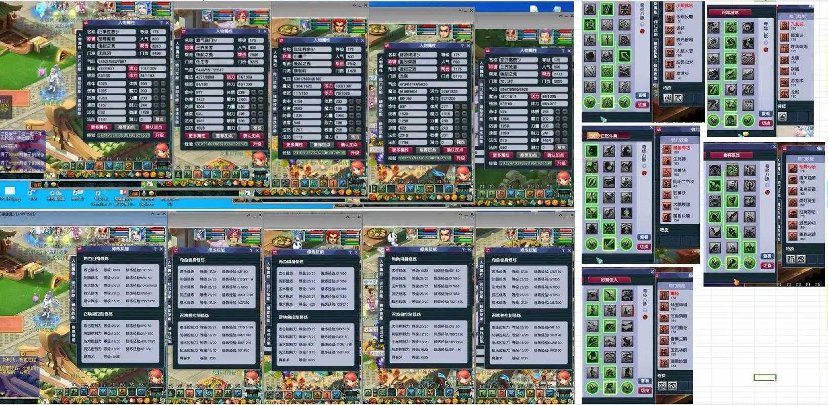Select 佛光普照 skill icon

pyautogui.click(x=669, y=41)
